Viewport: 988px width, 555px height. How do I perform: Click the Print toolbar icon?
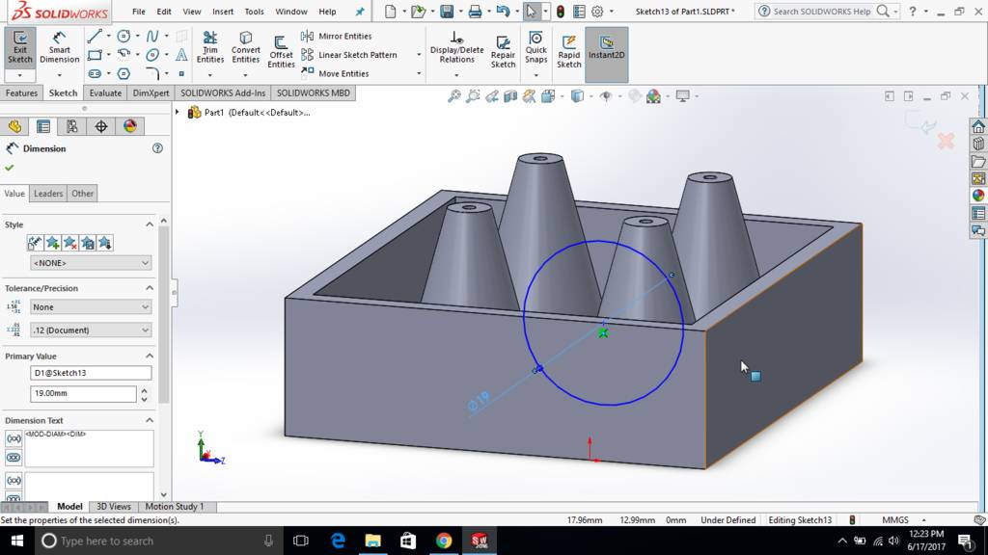tap(475, 12)
